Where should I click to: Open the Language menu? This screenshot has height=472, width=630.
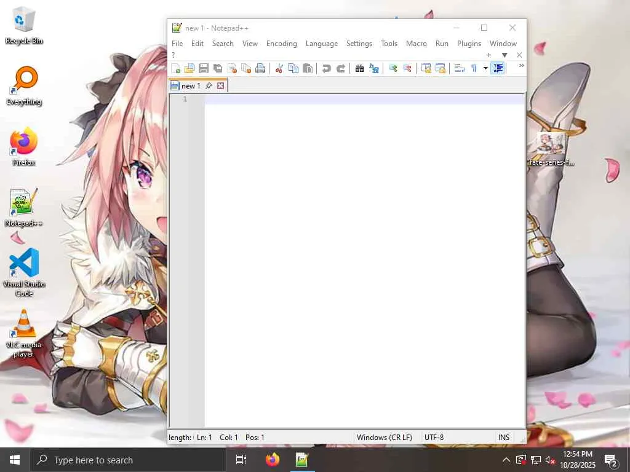pos(321,44)
